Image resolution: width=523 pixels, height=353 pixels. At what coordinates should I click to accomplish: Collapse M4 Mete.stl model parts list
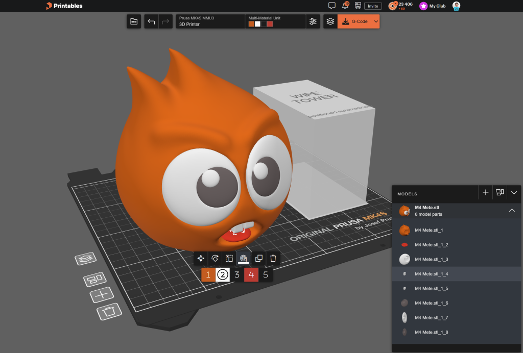coord(512,211)
